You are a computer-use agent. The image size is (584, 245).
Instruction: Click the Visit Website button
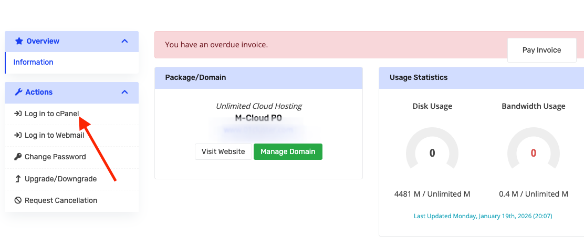223,152
